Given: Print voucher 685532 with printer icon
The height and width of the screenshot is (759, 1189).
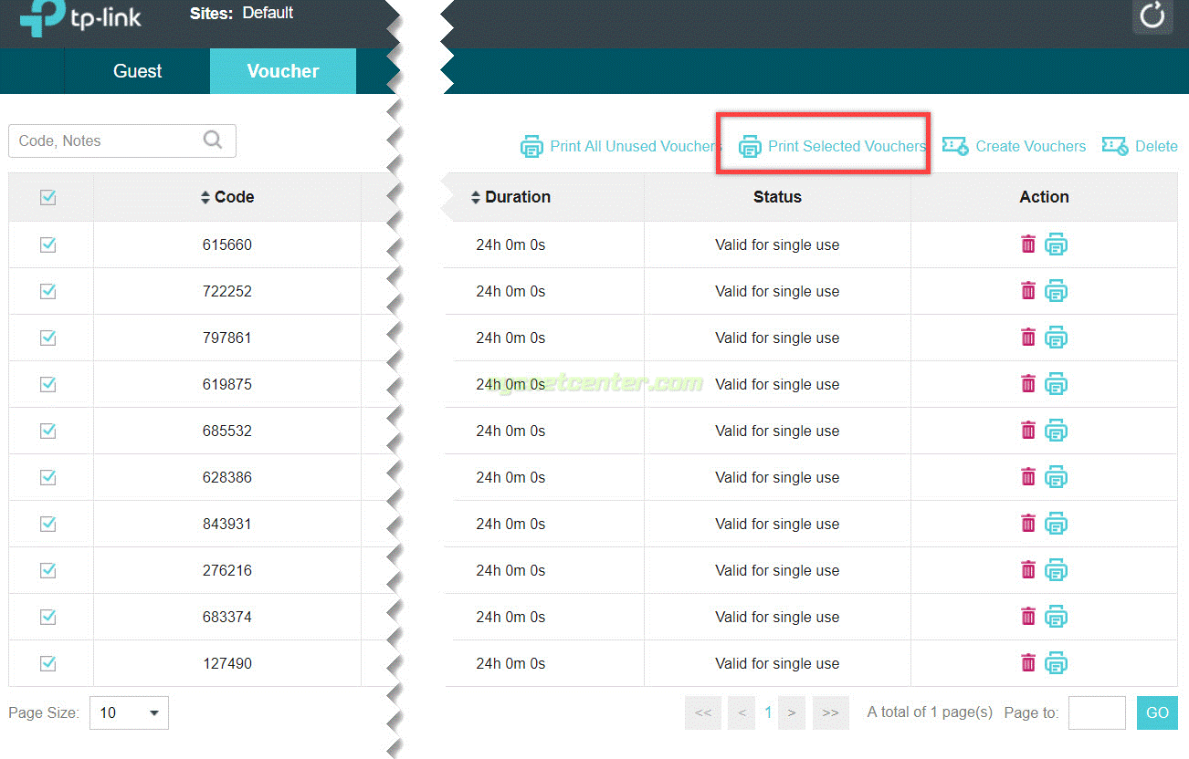Looking at the screenshot, I should 1056,431.
